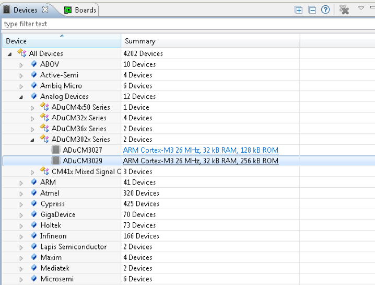This screenshot has height=285, width=375.
Task: Click the Active-Semi vendor diamond icon
Action: pos(34,74)
